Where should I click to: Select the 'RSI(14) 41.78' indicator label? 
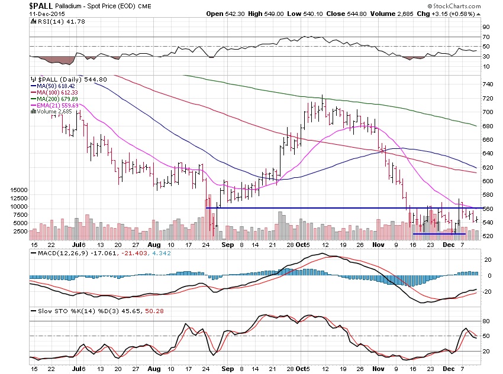[62, 21]
